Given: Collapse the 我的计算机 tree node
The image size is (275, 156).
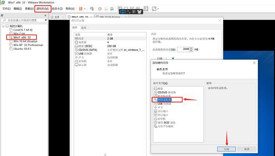Looking at the screenshot, I should 3,26.
